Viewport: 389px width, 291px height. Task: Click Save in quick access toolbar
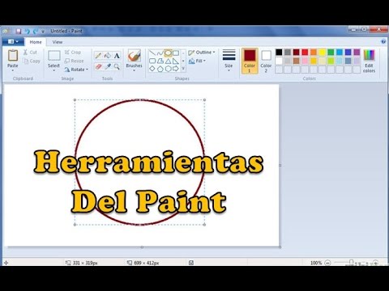[x=19, y=32]
